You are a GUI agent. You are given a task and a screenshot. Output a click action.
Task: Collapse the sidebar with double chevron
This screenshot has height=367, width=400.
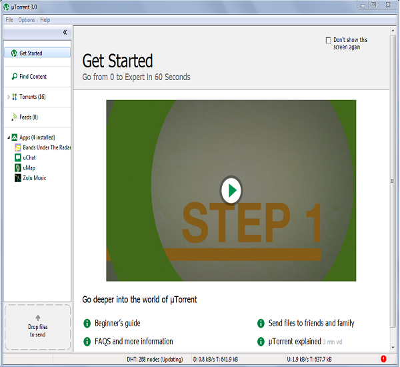[x=65, y=32]
